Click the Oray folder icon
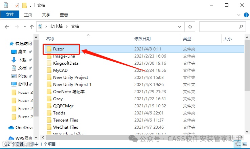 click(49, 99)
